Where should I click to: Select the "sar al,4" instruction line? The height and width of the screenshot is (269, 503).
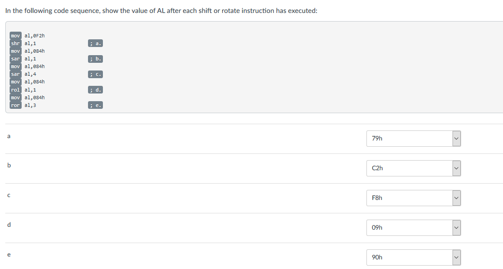pyautogui.click(x=23, y=74)
